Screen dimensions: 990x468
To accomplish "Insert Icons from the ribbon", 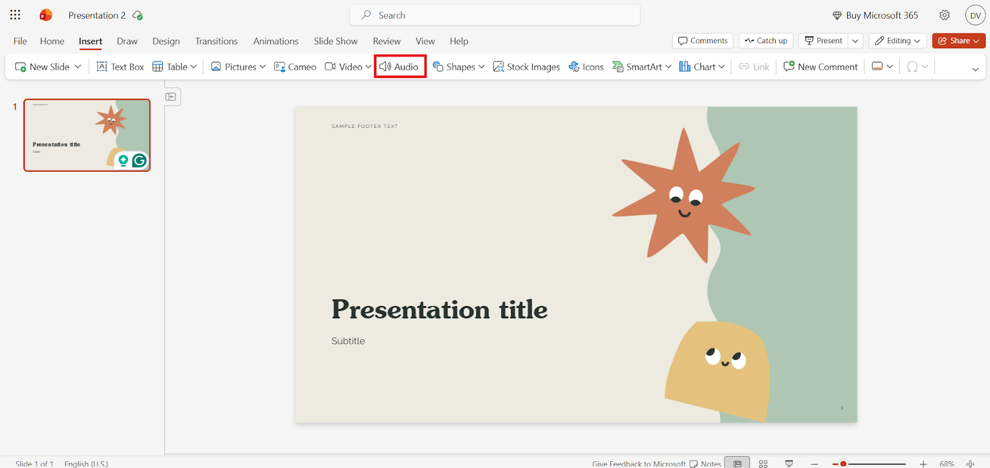I will 586,67.
